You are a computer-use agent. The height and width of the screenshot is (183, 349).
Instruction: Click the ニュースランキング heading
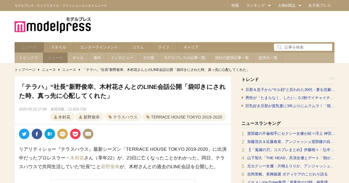pyautogui.click(x=261, y=123)
